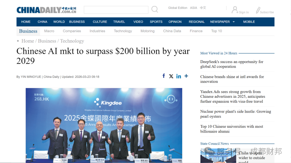291x163 pixels.
Task: Select the Industries sub-tab
Action: tap(98, 31)
